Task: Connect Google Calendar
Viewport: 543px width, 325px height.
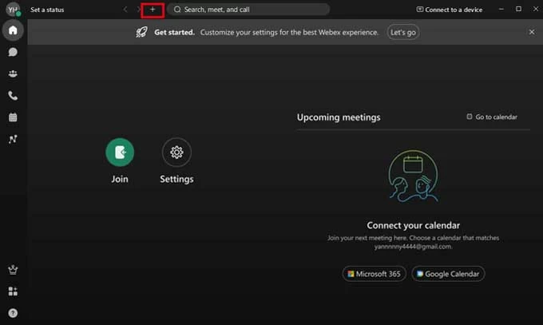Action: click(x=448, y=274)
